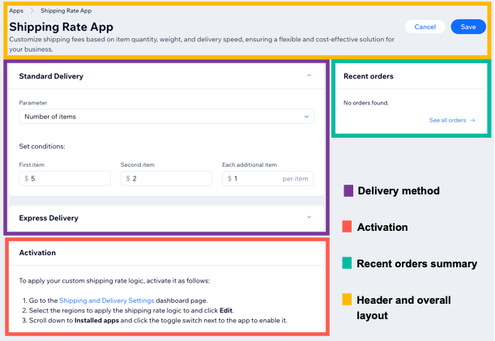Click the Express Delivery heading
Image resolution: width=495 pixels, height=341 pixels.
coord(49,218)
